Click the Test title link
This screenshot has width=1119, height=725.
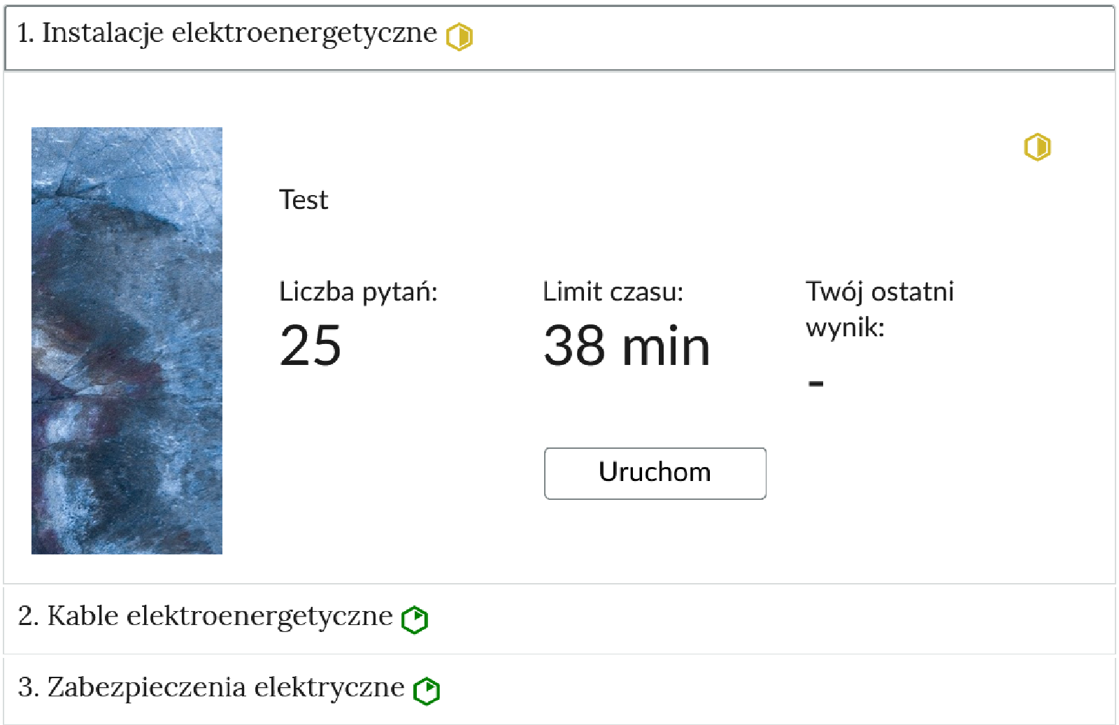tap(304, 200)
